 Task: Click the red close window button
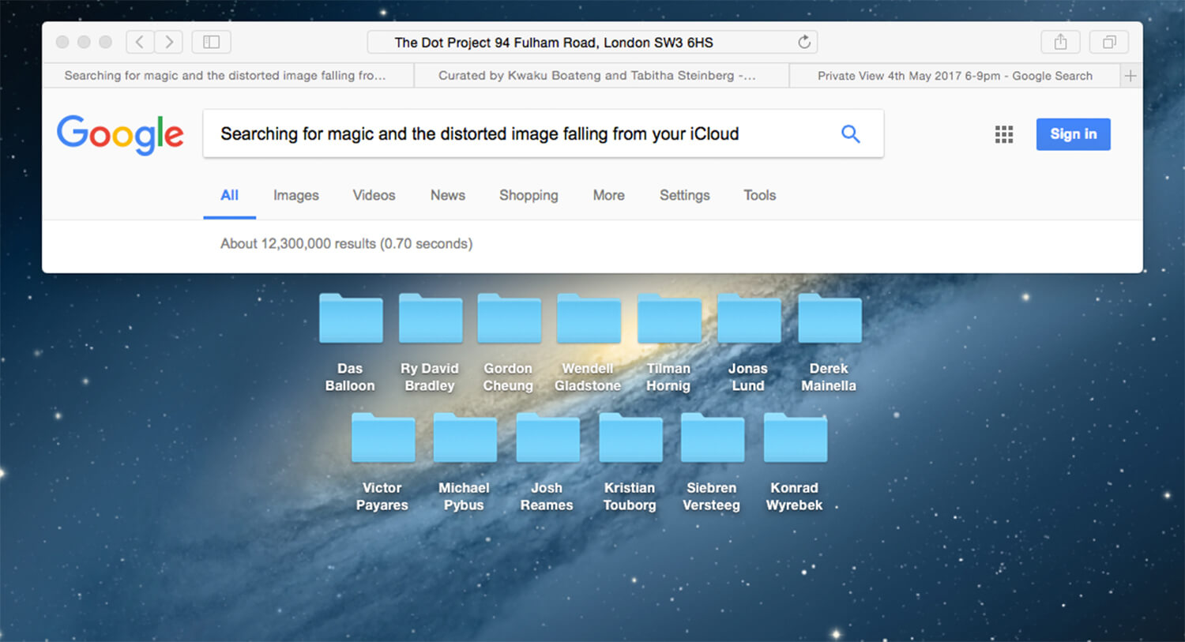click(62, 42)
